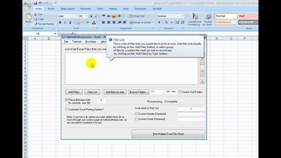This screenshot has height=158, width=281.
Task: Apply accounting dollar number format
Action: tap(159, 22)
